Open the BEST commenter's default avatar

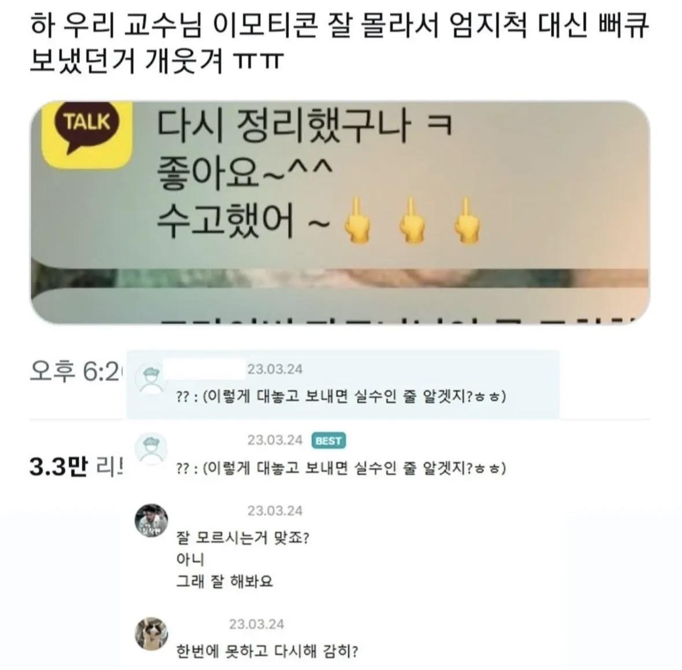(150, 449)
